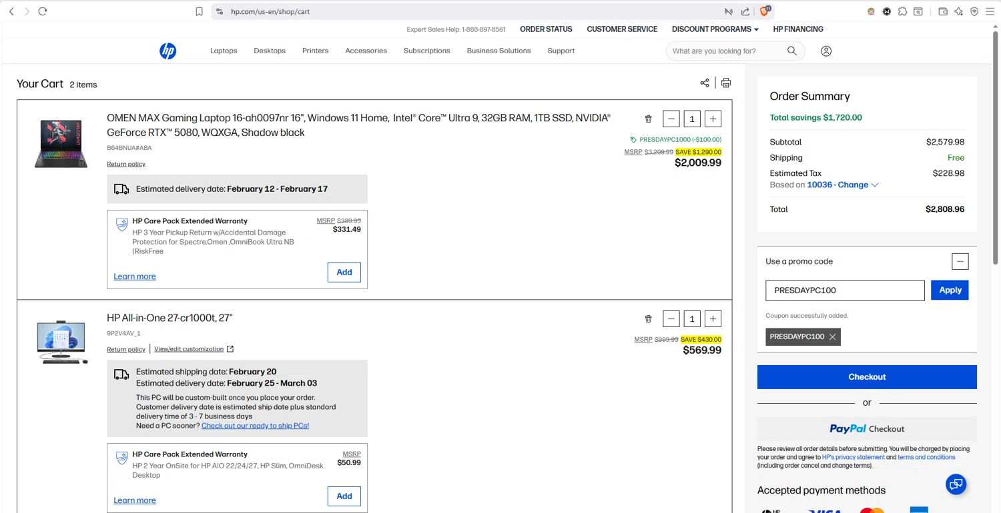Click View/edit customization link
The height and width of the screenshot is (513, 1001).
coord(189,349)
